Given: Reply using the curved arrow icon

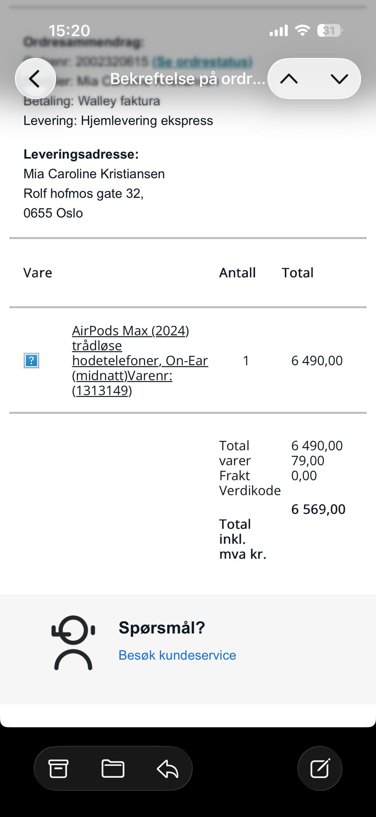Looking at the screenshot, I should point(168,768).
